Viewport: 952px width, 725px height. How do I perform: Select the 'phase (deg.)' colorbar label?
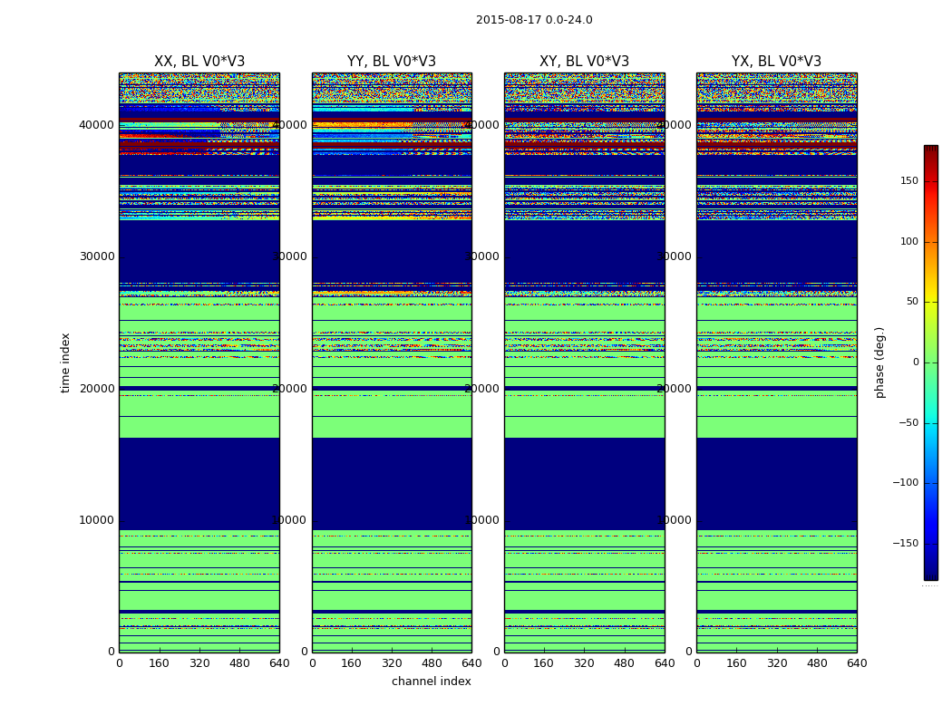point(879,362)
